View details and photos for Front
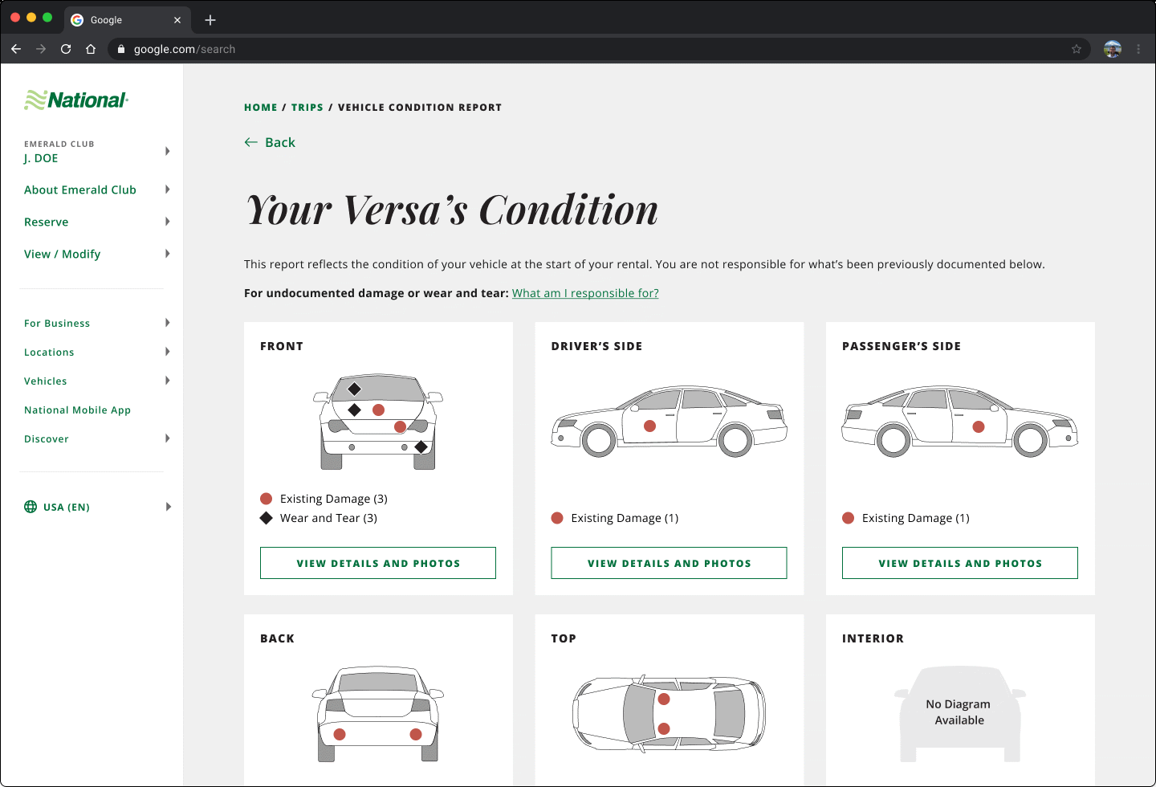This screenshot has width=1156, height=787. click(x=378, y=563)
